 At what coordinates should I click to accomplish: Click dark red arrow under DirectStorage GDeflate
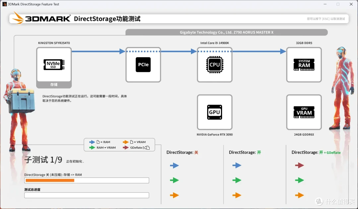[x=299, y=165]
